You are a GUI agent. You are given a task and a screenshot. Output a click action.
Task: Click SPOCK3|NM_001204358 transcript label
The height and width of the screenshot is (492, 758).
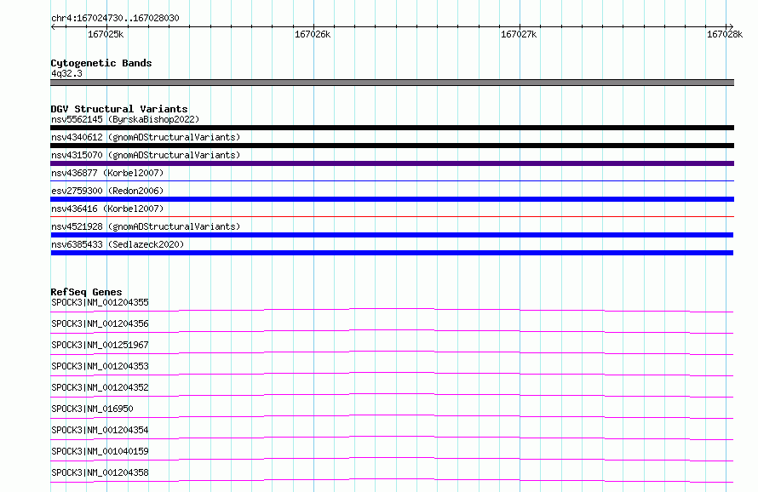100,472
